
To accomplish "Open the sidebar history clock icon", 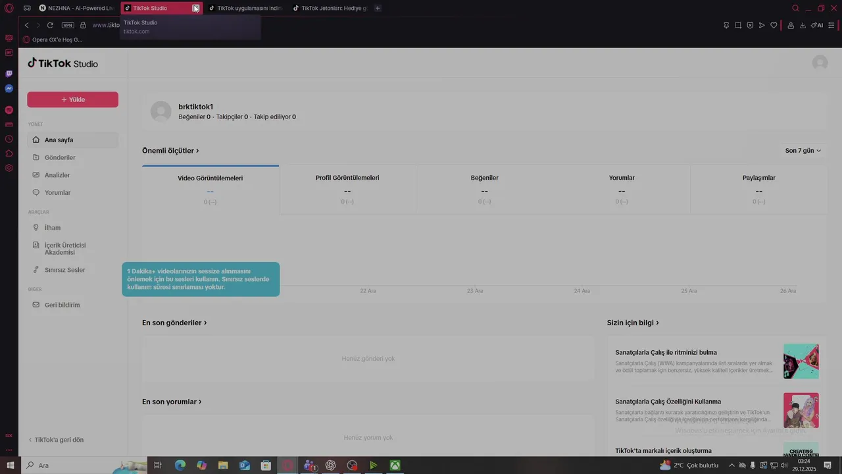I will (9, 139).
